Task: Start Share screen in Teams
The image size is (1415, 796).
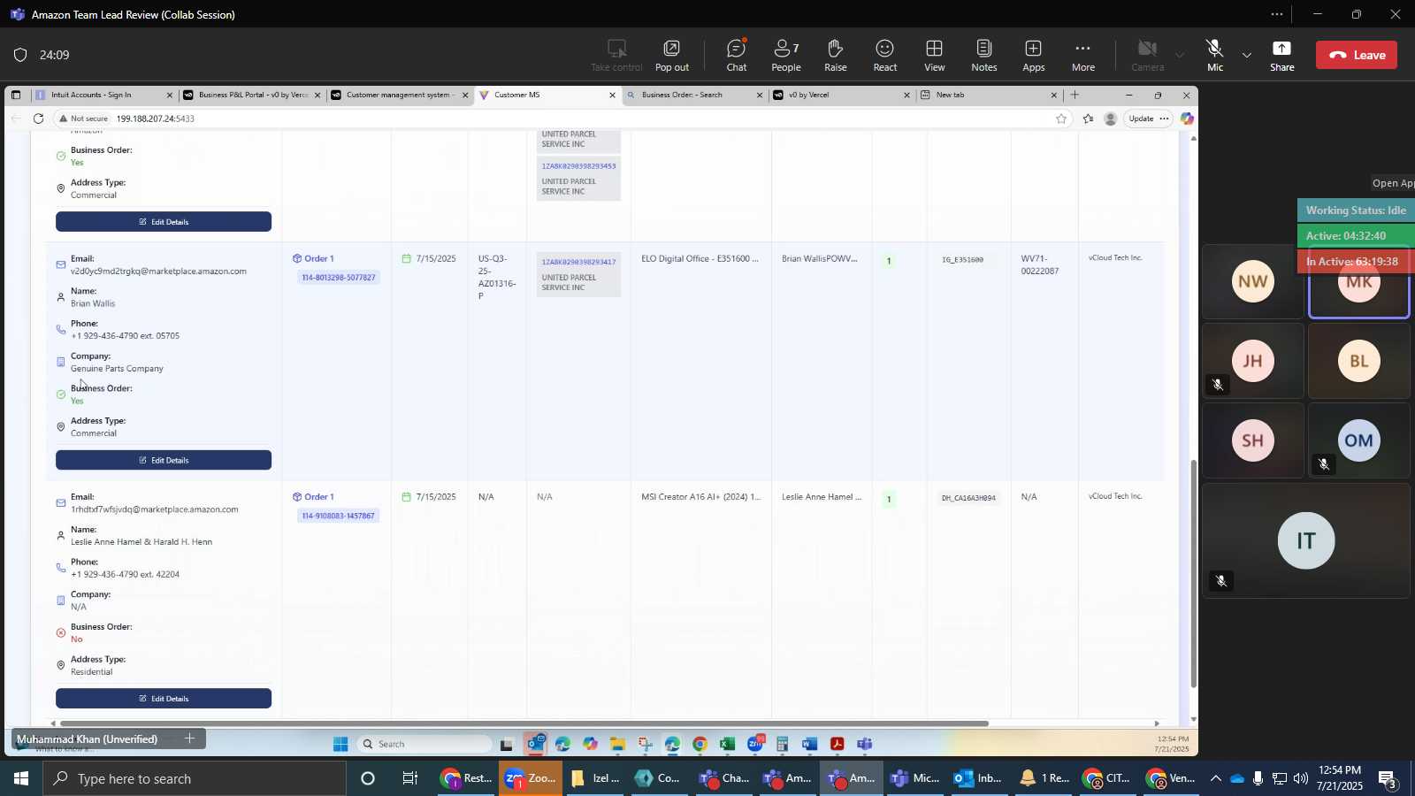Action: [1281, 55]
